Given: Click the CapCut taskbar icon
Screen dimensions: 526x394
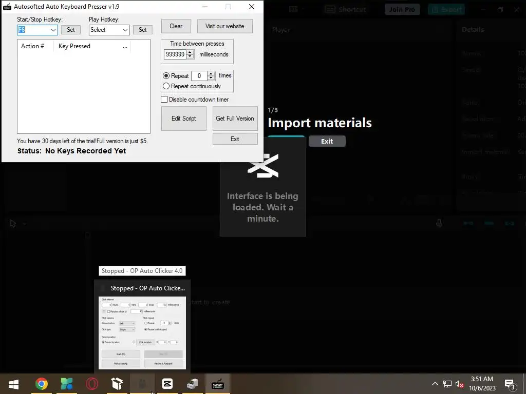Looking at the screenshot, I should pos(167,384).
